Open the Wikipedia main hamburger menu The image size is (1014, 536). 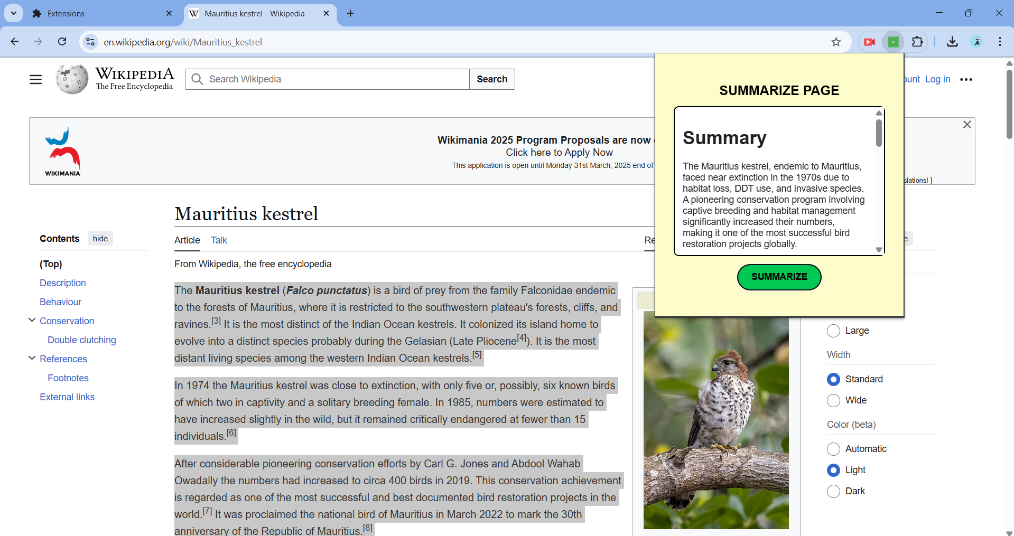pyautogui.click(x=35, y=79)
